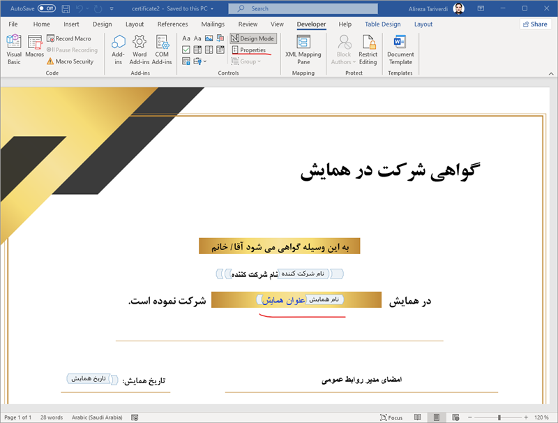Switch to the Table Design tab
Image resolution: width=558 pixels, height=423 pixels.
[x=382, y=24]
